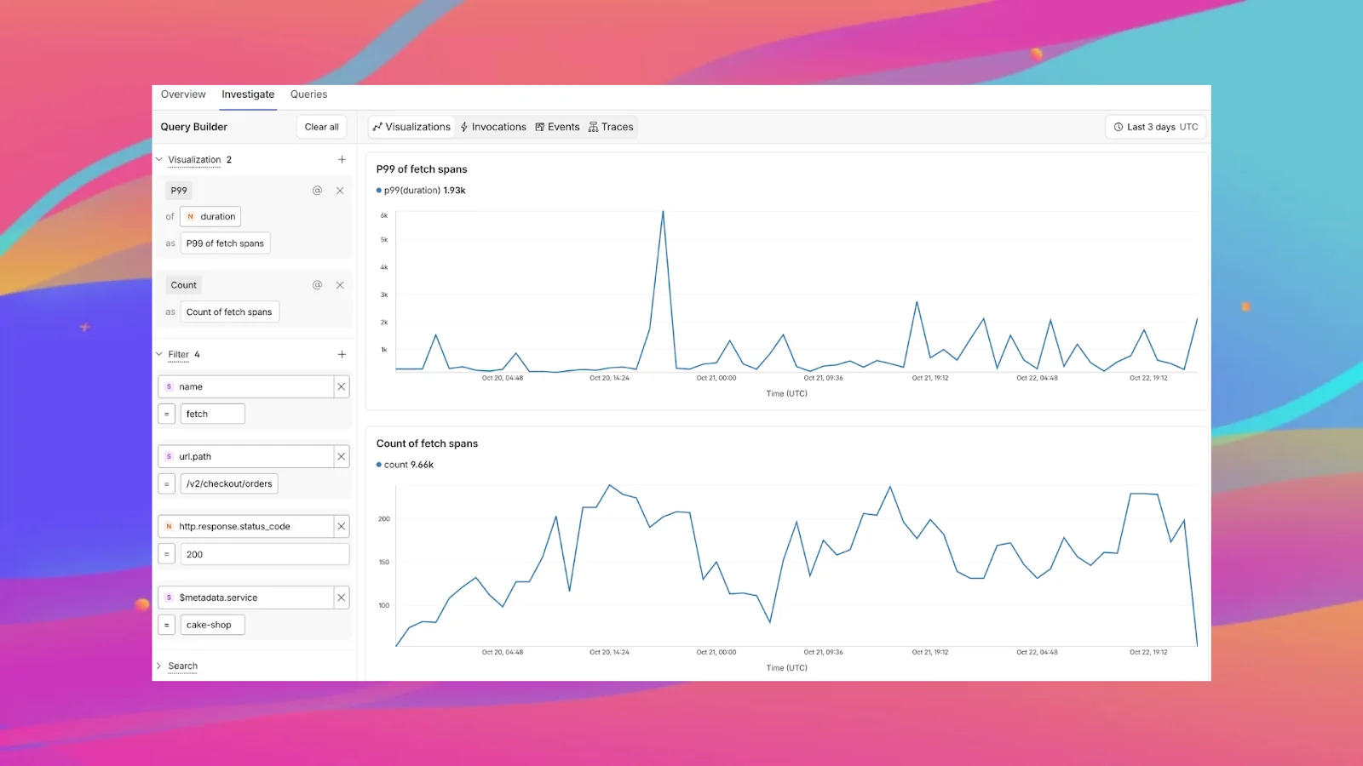Screen dimensions: 1363x766
Task: Remove the P99 visualization with its X icon
Action: (340, 191)
